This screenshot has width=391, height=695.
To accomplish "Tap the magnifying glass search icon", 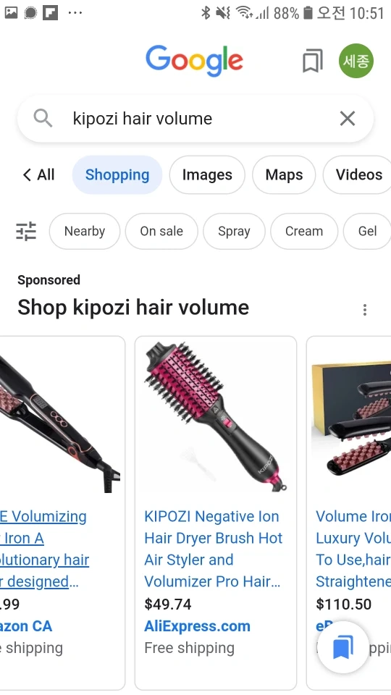I will click(x=43, y=118).
